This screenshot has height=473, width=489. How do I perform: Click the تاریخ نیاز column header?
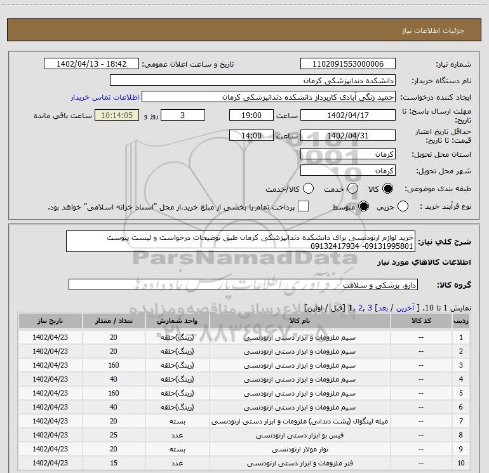[x=50, y=321]
